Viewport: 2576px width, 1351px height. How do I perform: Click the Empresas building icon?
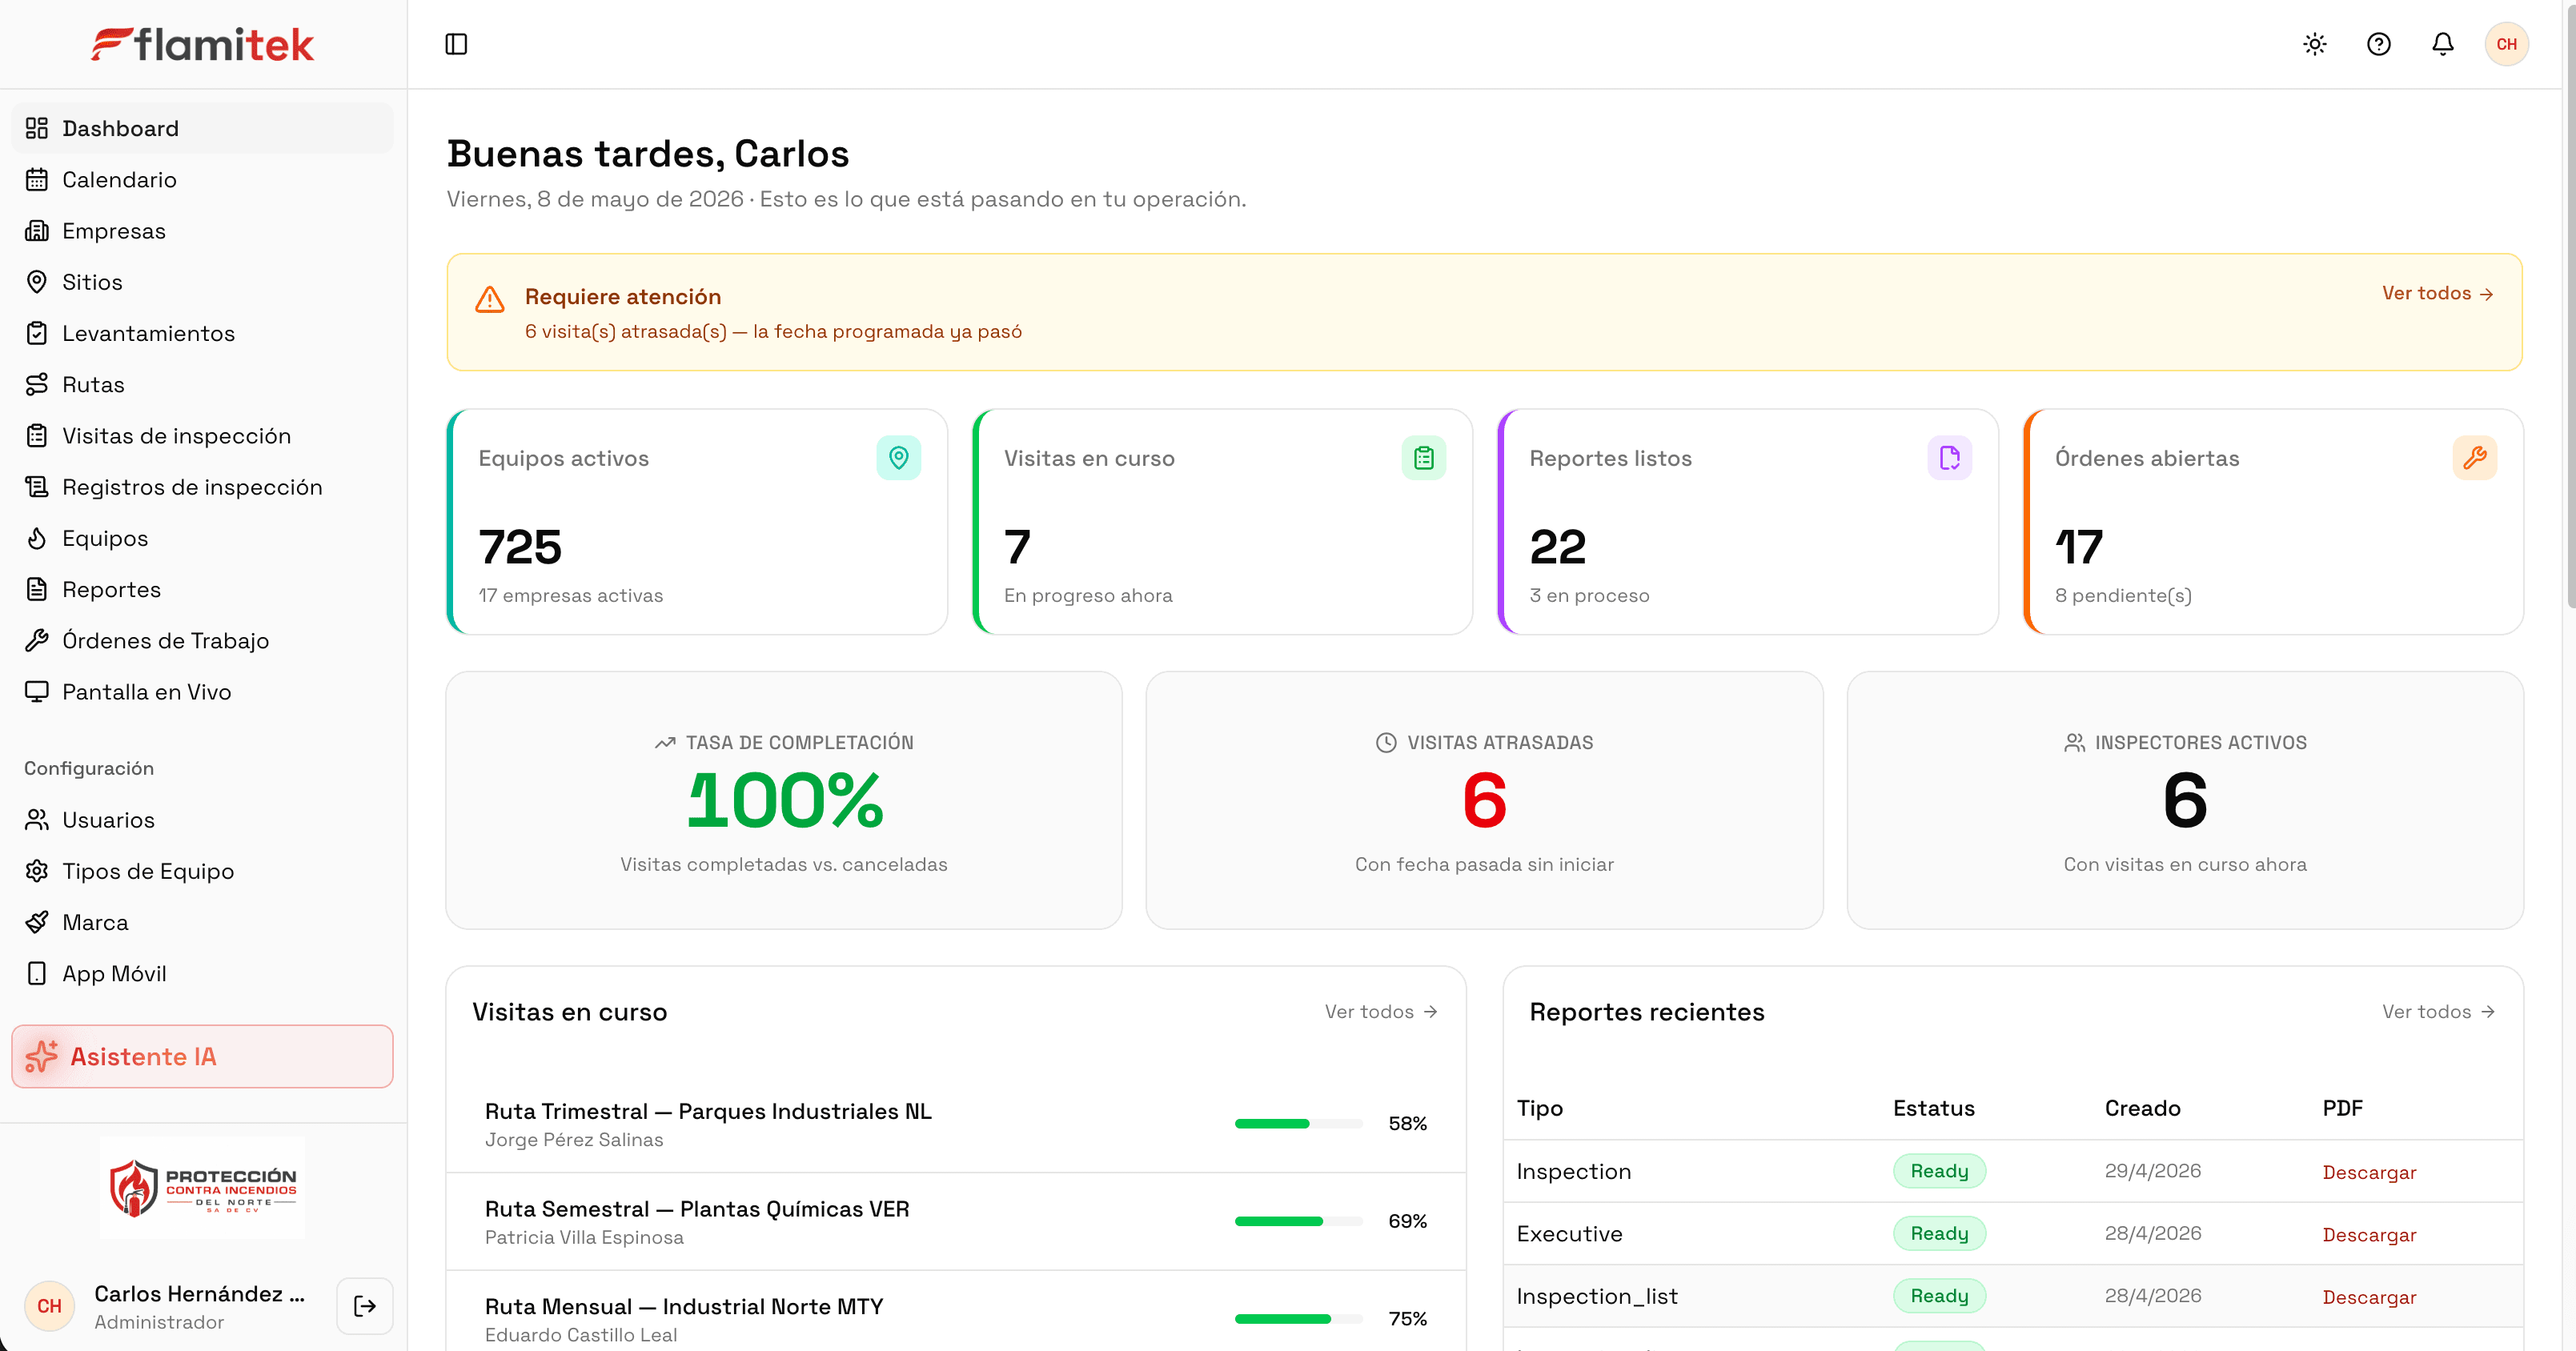tap(37, 230)
